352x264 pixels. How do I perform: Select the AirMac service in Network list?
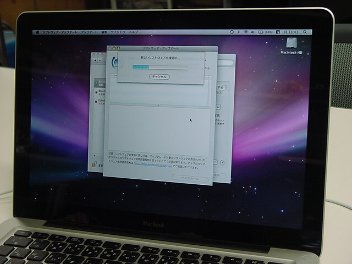pyautogui.click(x=100, y=83)
